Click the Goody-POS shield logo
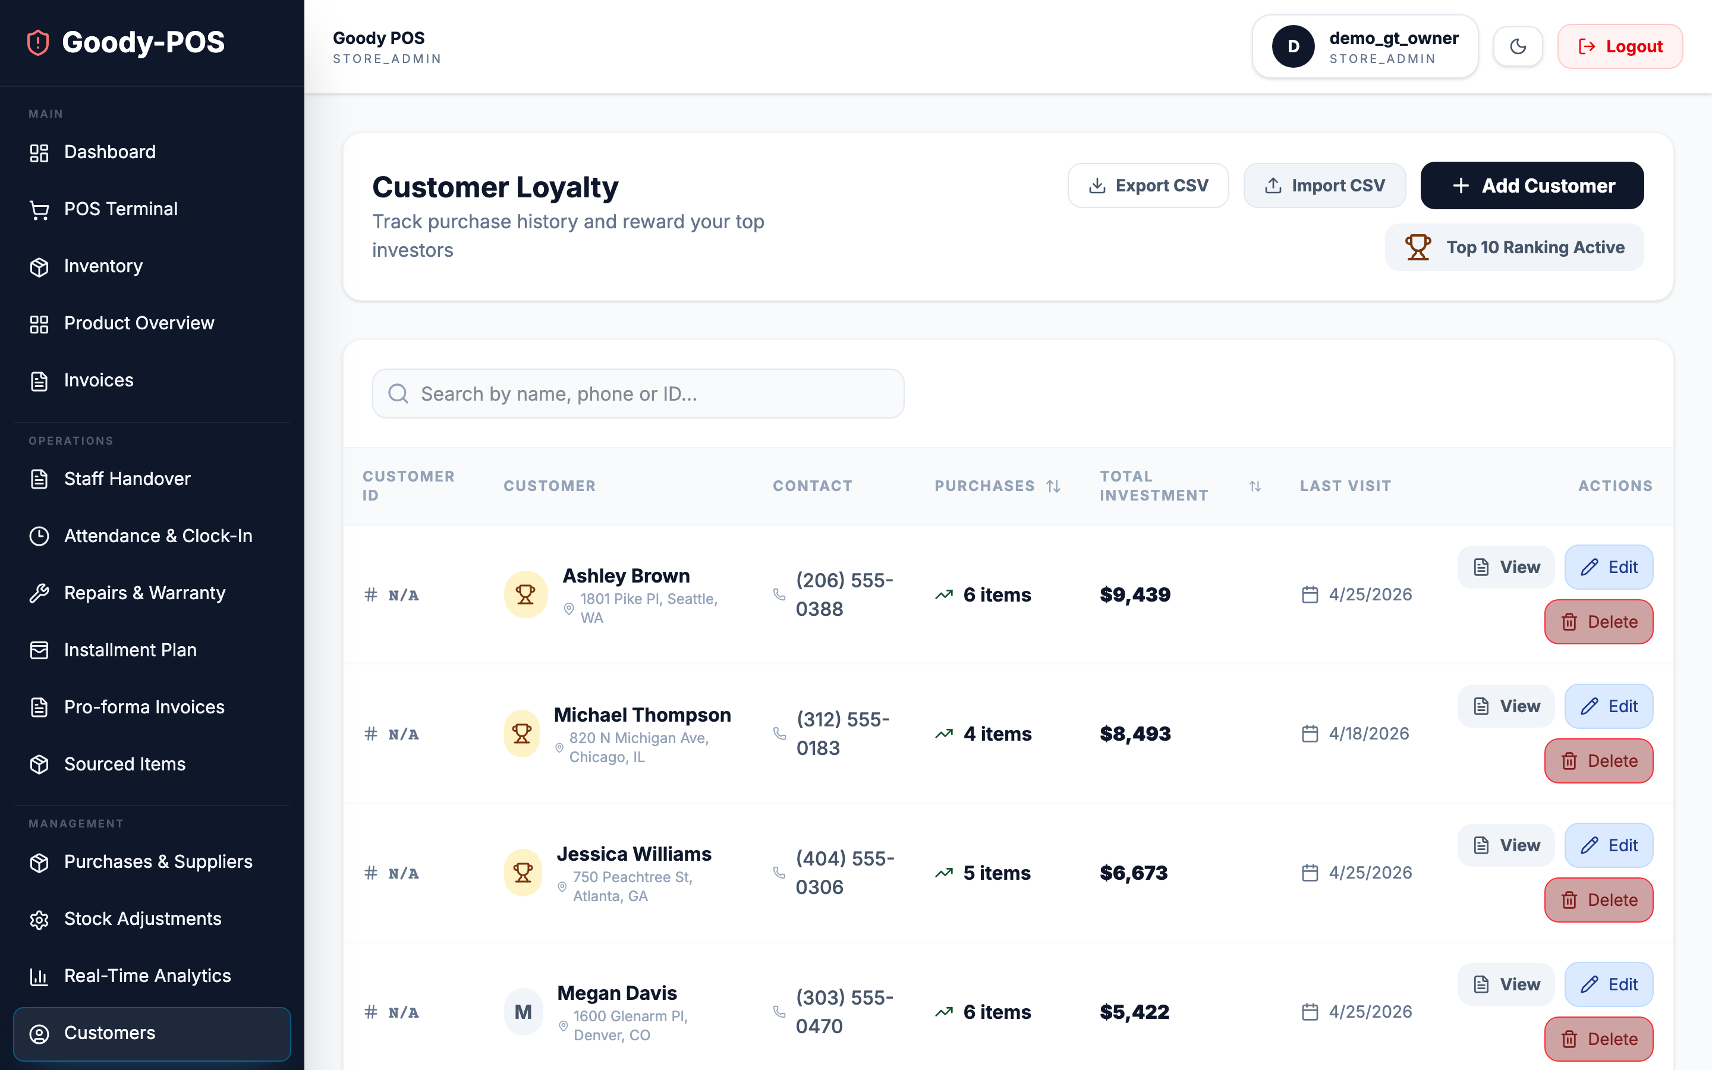Viewport: 1712px width, 1070px height. click(37, 42)
